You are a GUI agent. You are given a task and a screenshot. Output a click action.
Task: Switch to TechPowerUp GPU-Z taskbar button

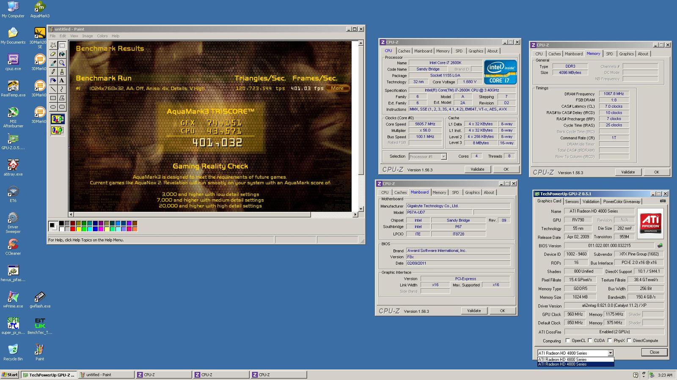(x=49, y=375)
